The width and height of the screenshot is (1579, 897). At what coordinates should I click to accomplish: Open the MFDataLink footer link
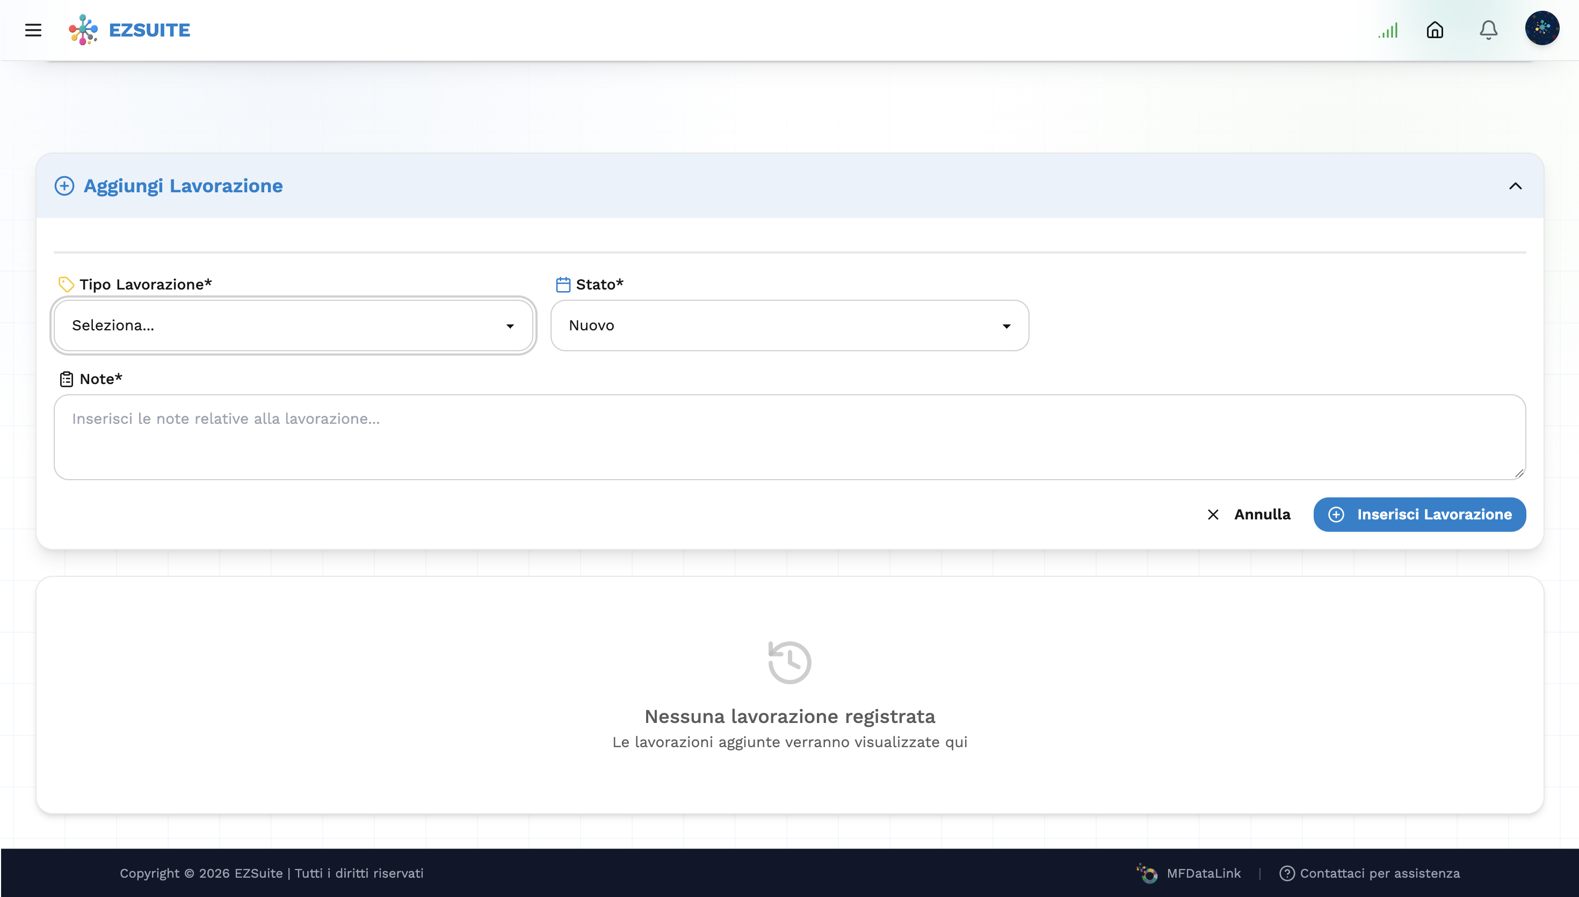click(1204, 873)
